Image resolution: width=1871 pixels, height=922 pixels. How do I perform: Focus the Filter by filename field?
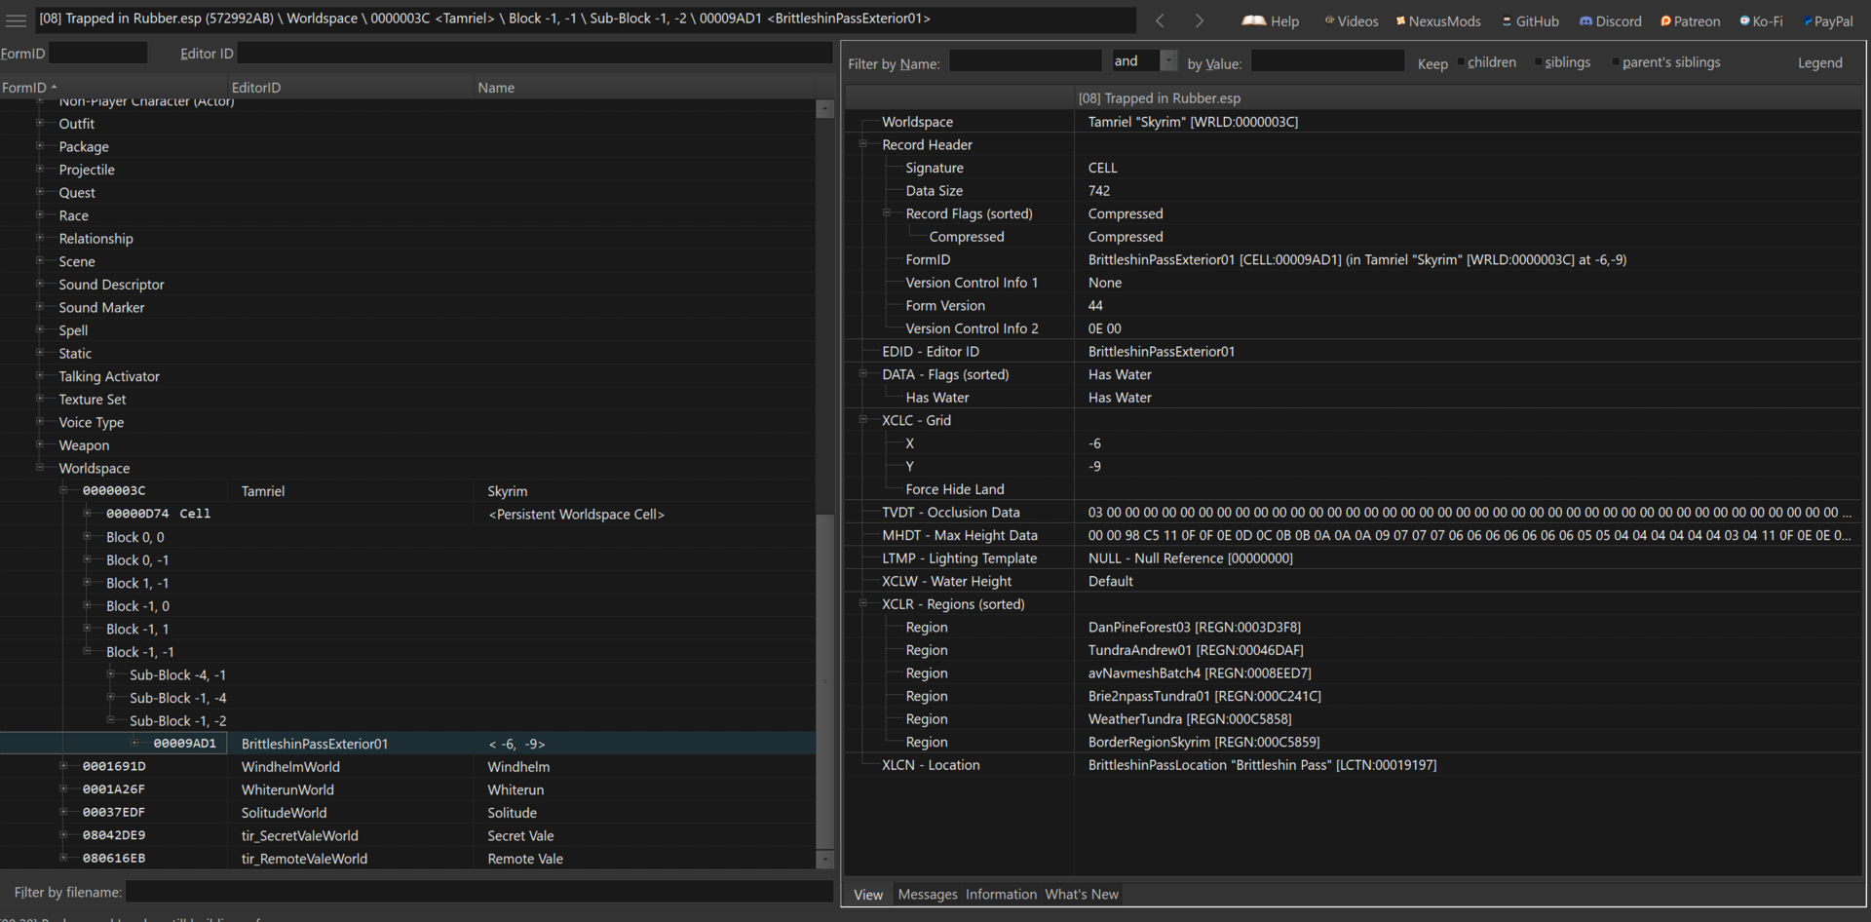[x=479, y=891]
